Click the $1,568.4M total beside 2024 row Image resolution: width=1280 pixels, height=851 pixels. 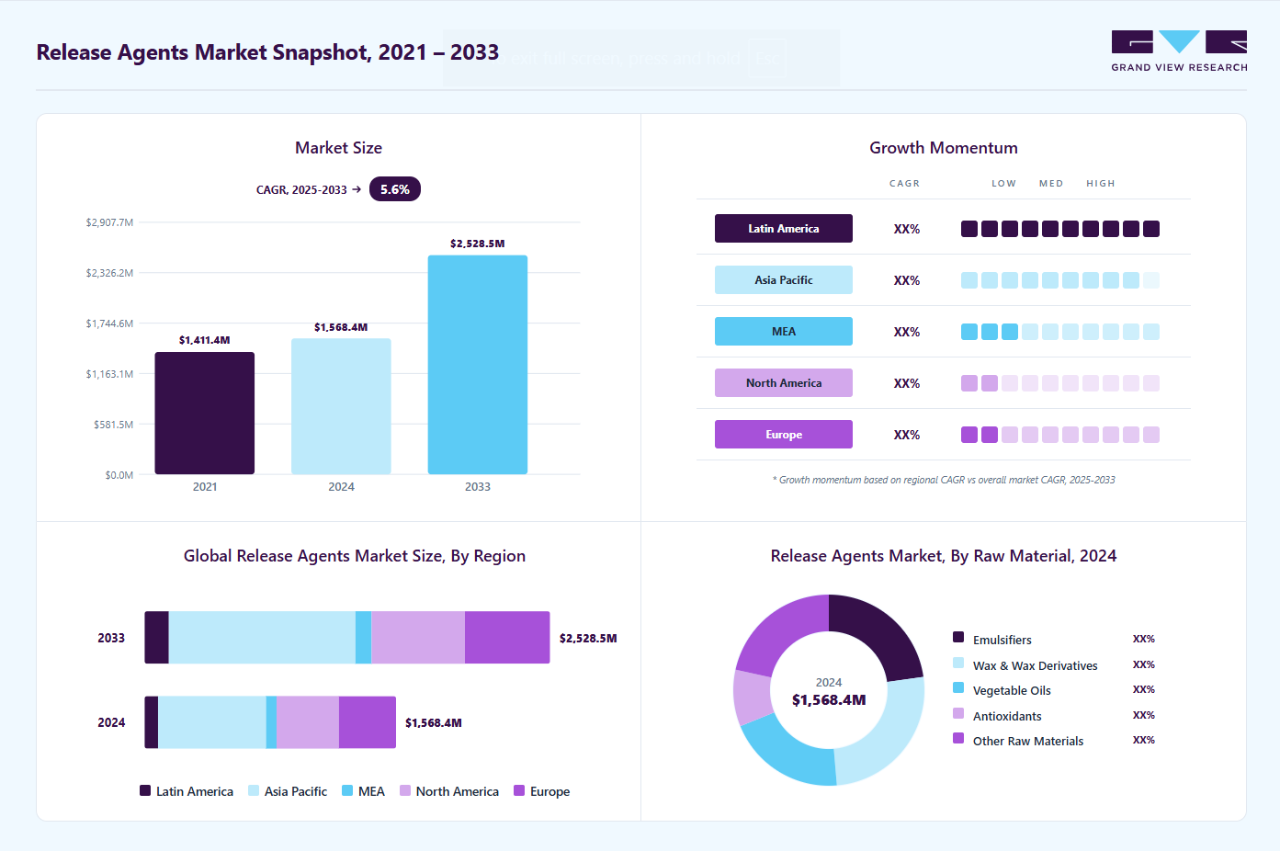[434, 722]
